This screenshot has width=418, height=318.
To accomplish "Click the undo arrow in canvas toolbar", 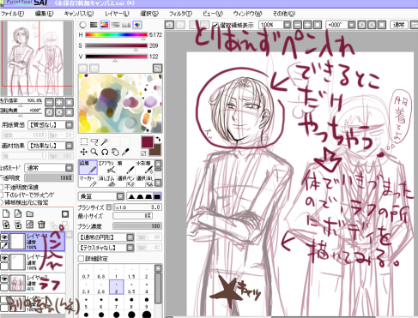I will (x=169, y=25).
